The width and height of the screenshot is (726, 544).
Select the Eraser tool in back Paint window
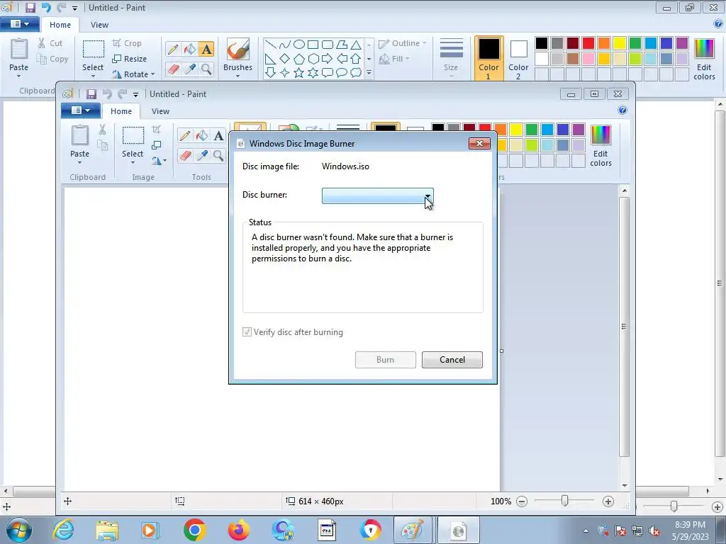(x=173, y=69)
